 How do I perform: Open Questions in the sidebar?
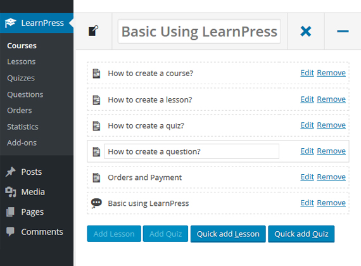coord(25,94)
